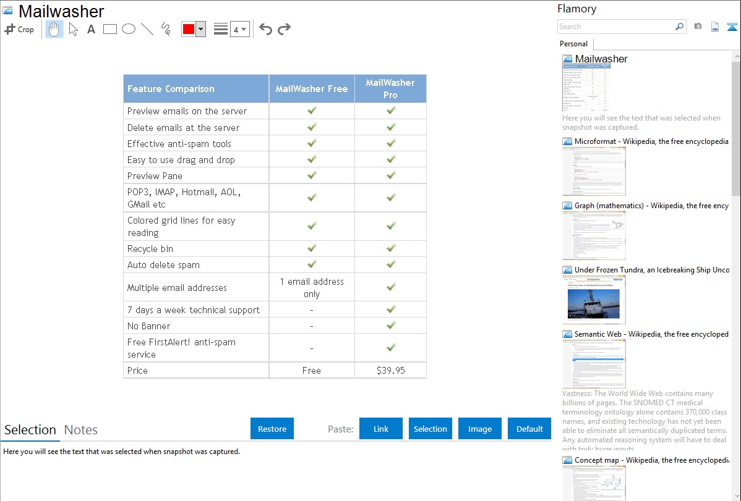Select the Crop tool
The height and width of the screenshot is (501, 741).
click(19, 29)
